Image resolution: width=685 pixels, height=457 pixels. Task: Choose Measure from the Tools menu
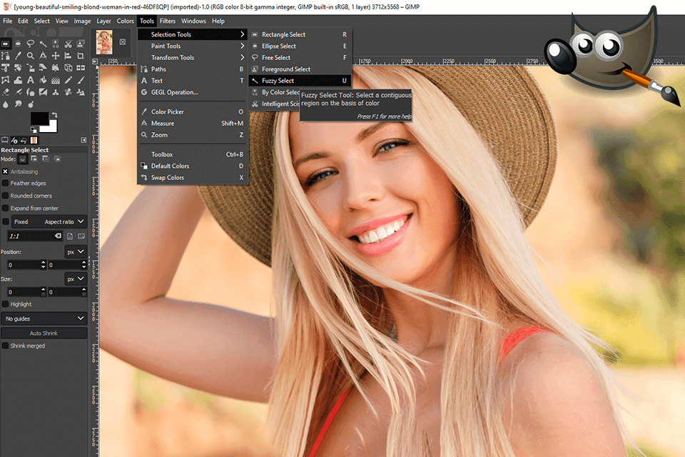(193, 124)
